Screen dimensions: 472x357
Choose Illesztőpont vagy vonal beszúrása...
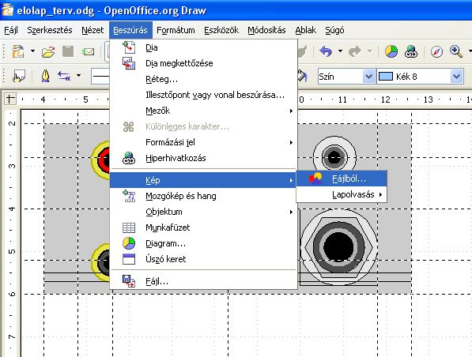pos(203,95)
